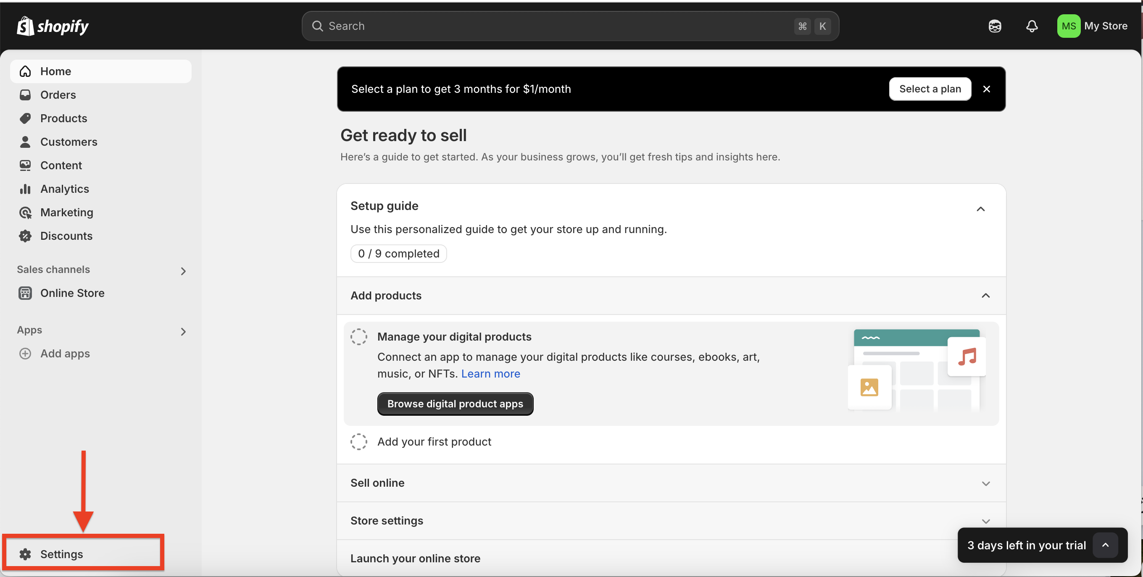This screenshot has height=577, width=1143.
Task: Click the MS store avatar
Action: point(1069,26)
